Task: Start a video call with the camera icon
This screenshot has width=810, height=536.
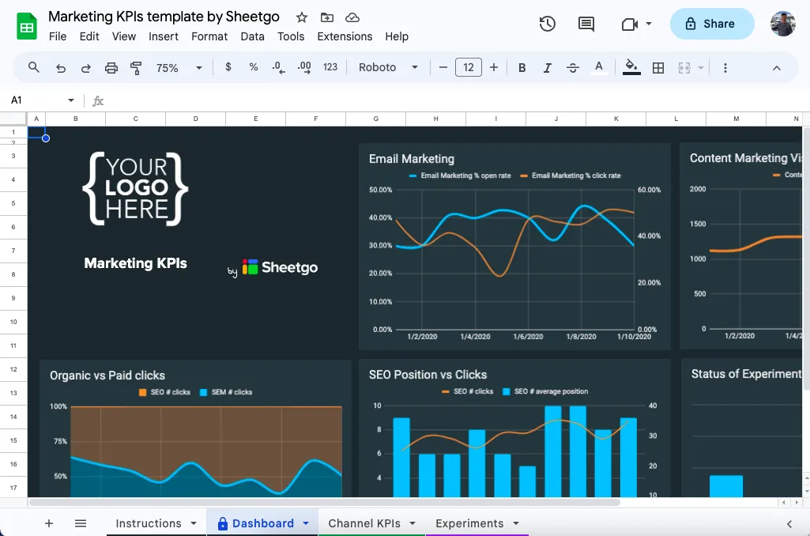Action: (x=629, y=24)
